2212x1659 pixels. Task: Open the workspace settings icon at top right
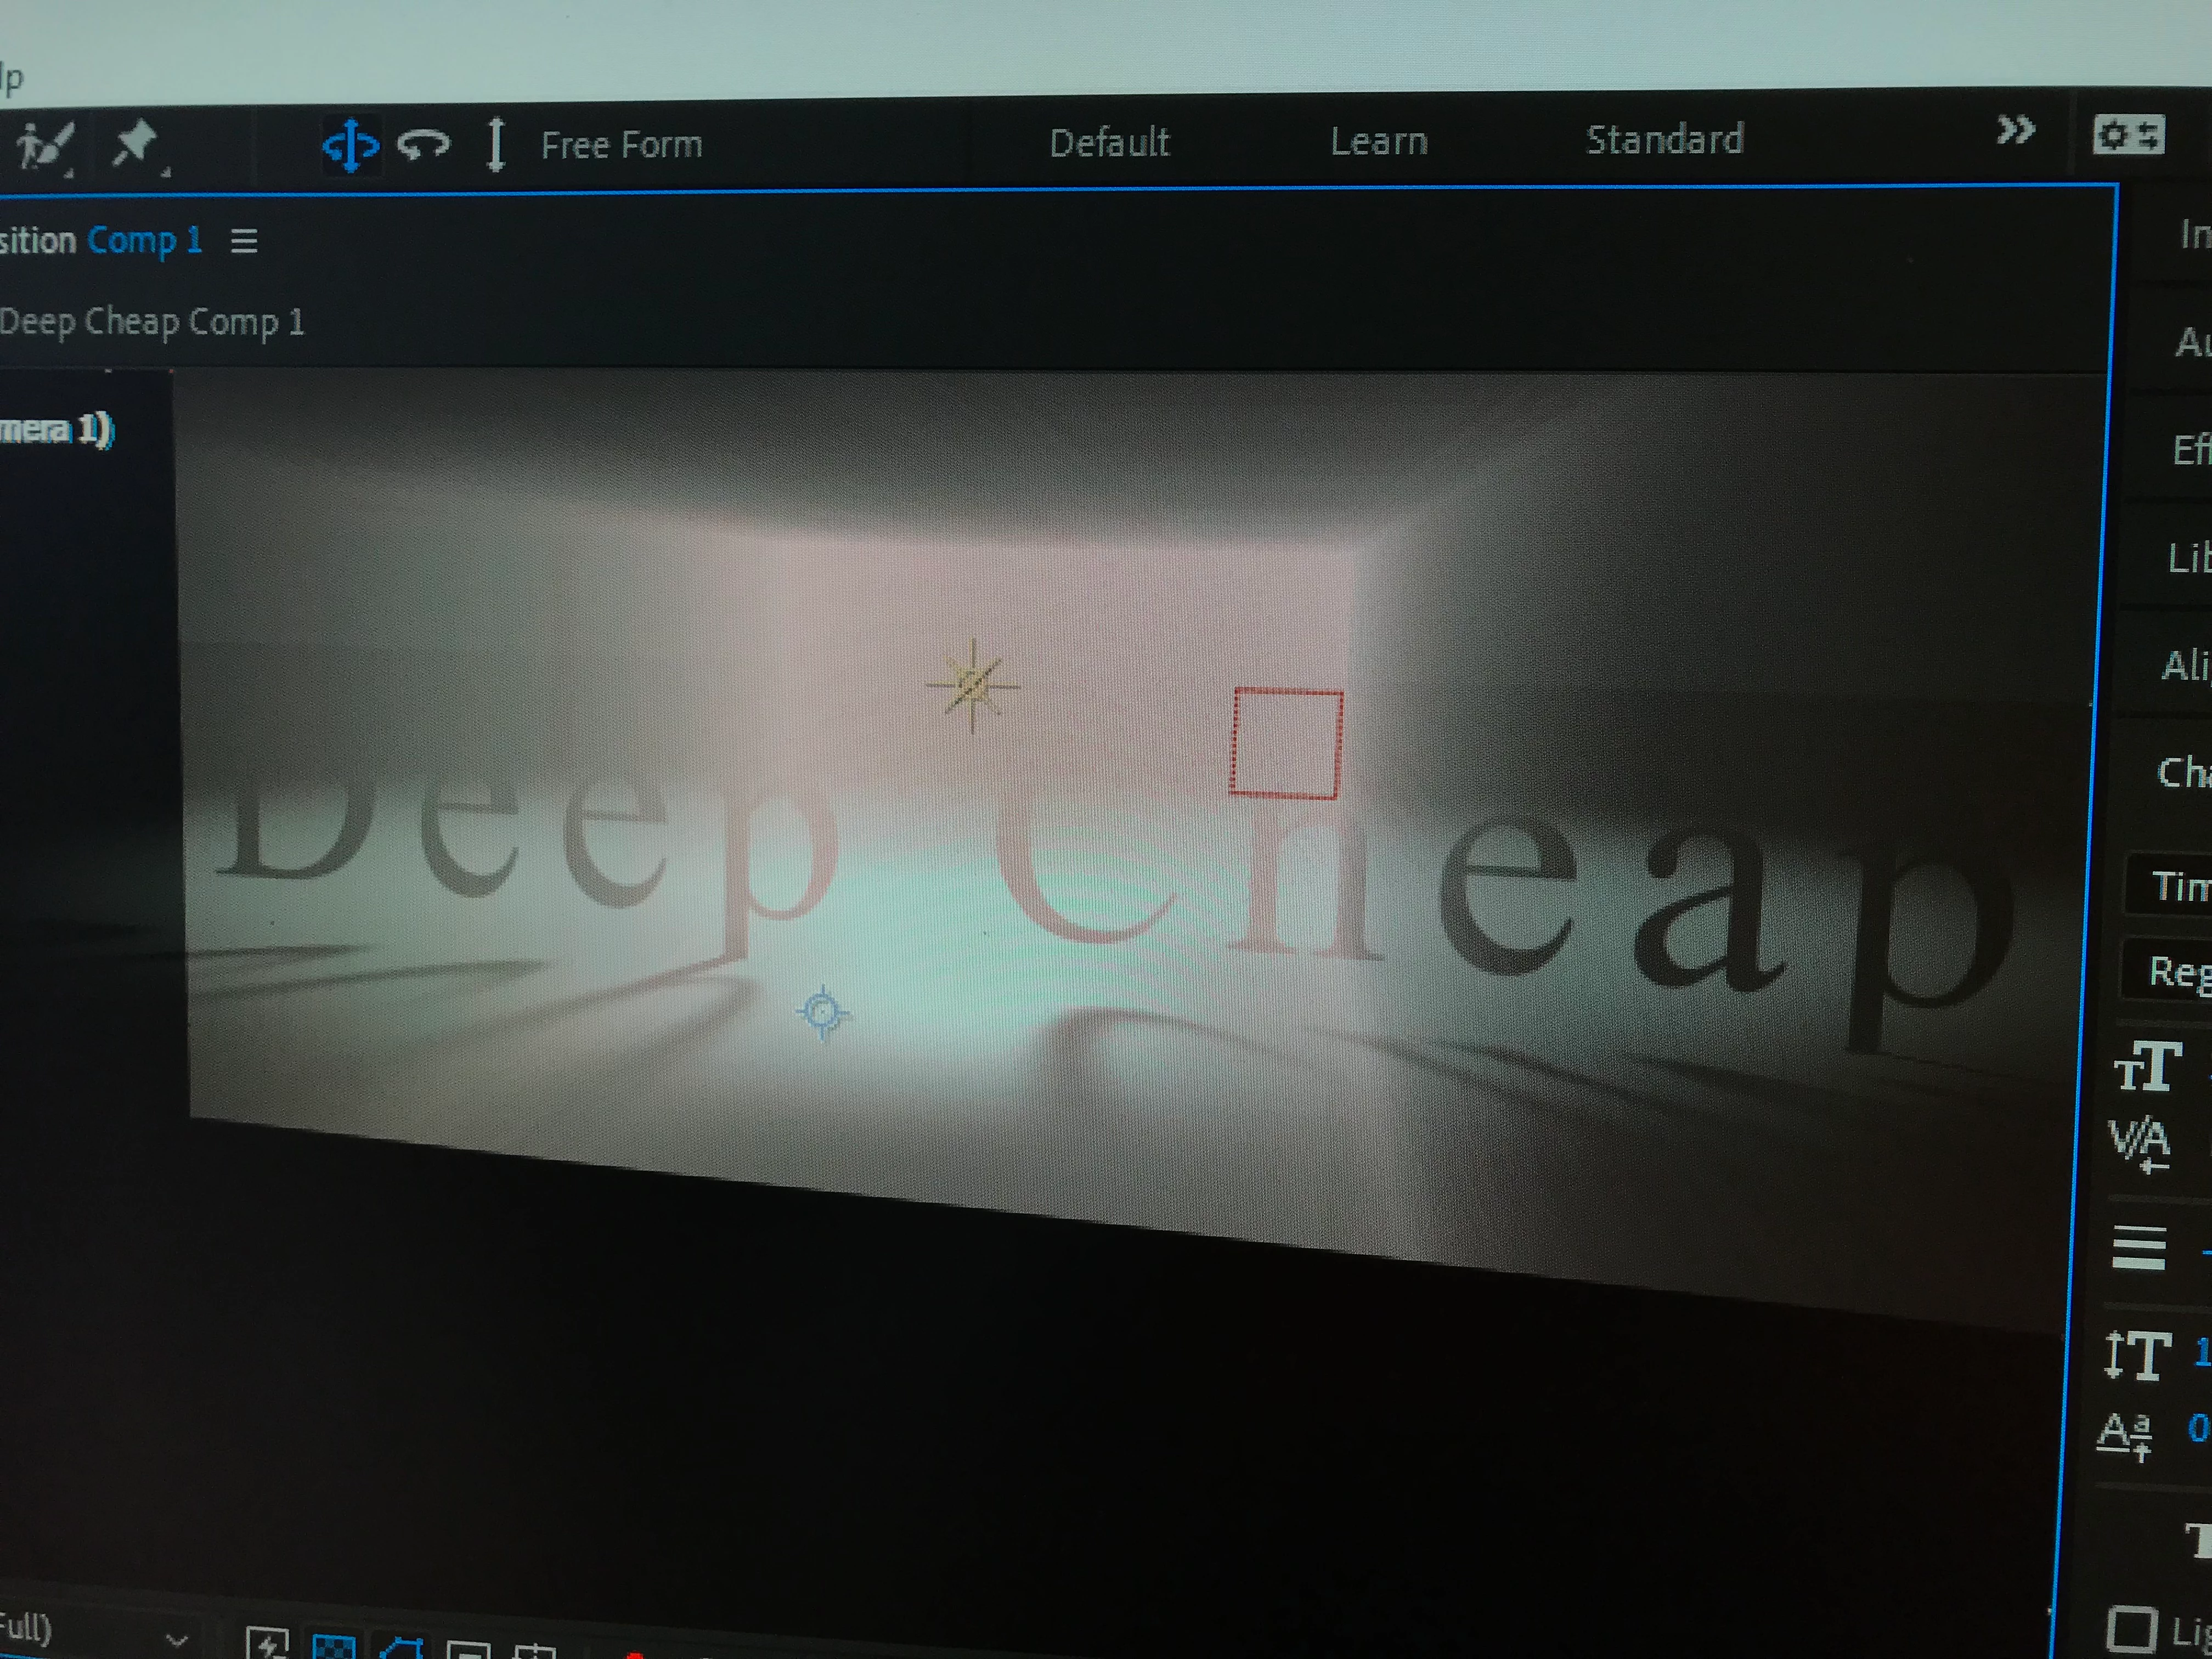(2128, 135)
